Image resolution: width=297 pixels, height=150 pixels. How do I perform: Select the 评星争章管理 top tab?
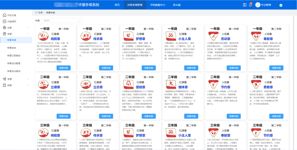point(135,5)
